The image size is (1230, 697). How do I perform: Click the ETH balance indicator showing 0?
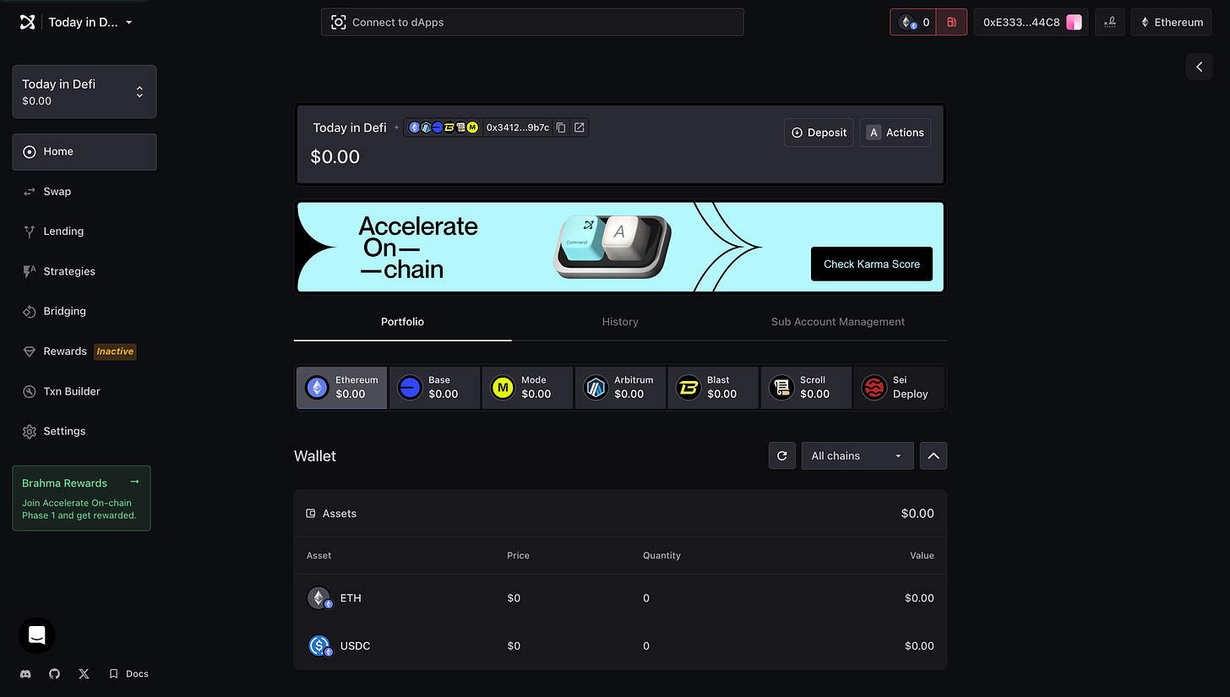tap(914, 22)
